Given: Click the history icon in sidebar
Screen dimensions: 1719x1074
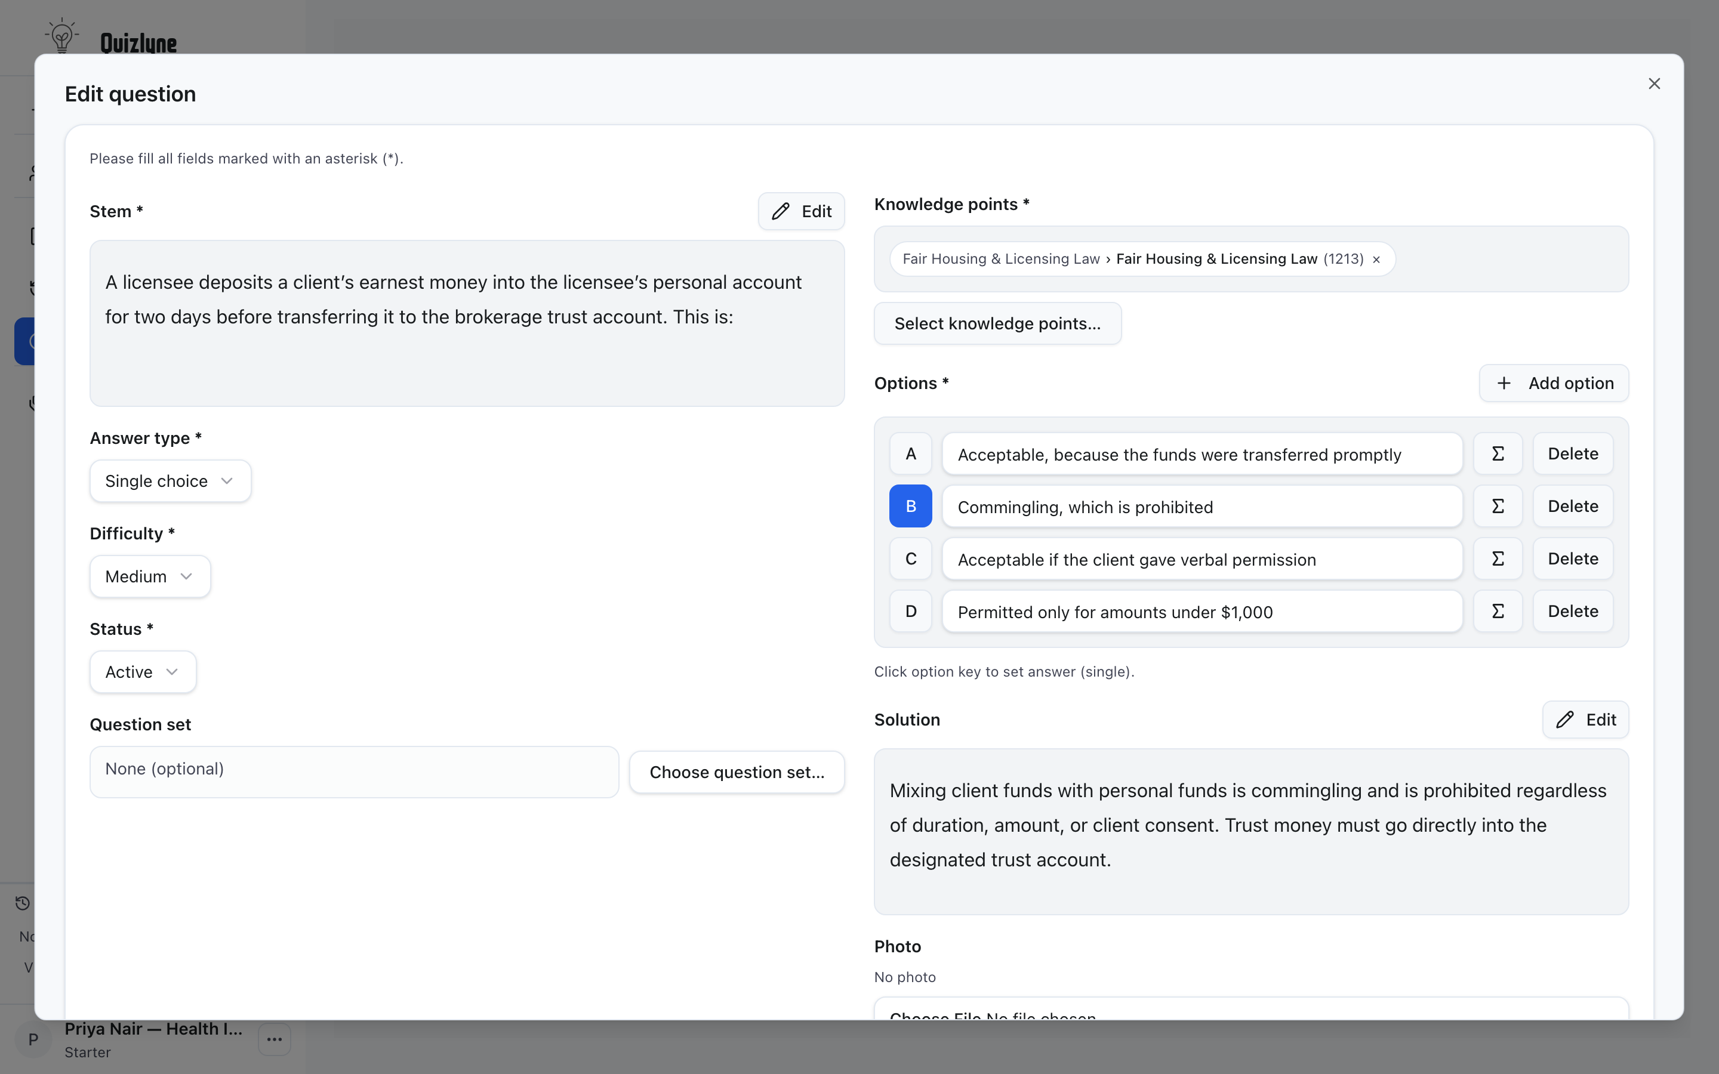Looking at the screenshot, I should (23, 903).
